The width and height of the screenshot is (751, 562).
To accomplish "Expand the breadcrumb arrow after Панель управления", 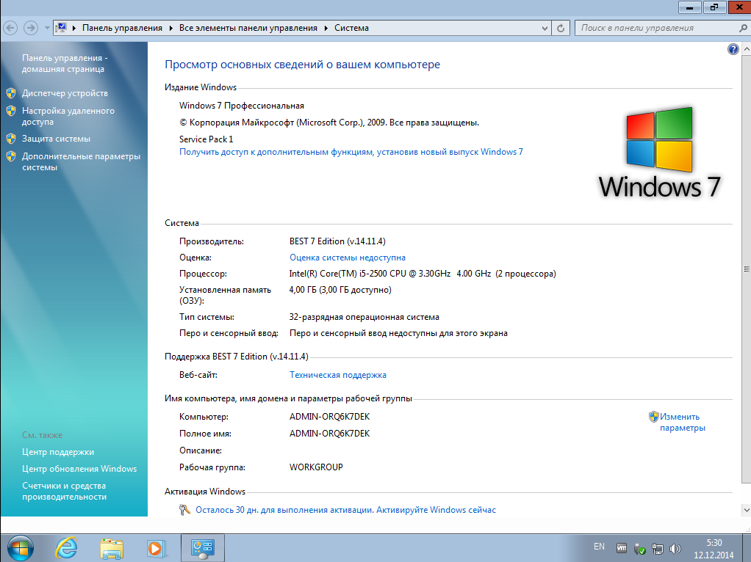I will pos(171,28).
